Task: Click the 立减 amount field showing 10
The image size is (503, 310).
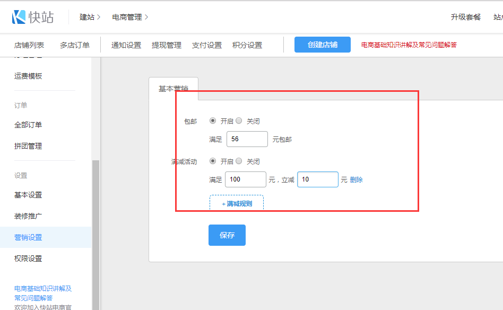Action: click(317, 179)
